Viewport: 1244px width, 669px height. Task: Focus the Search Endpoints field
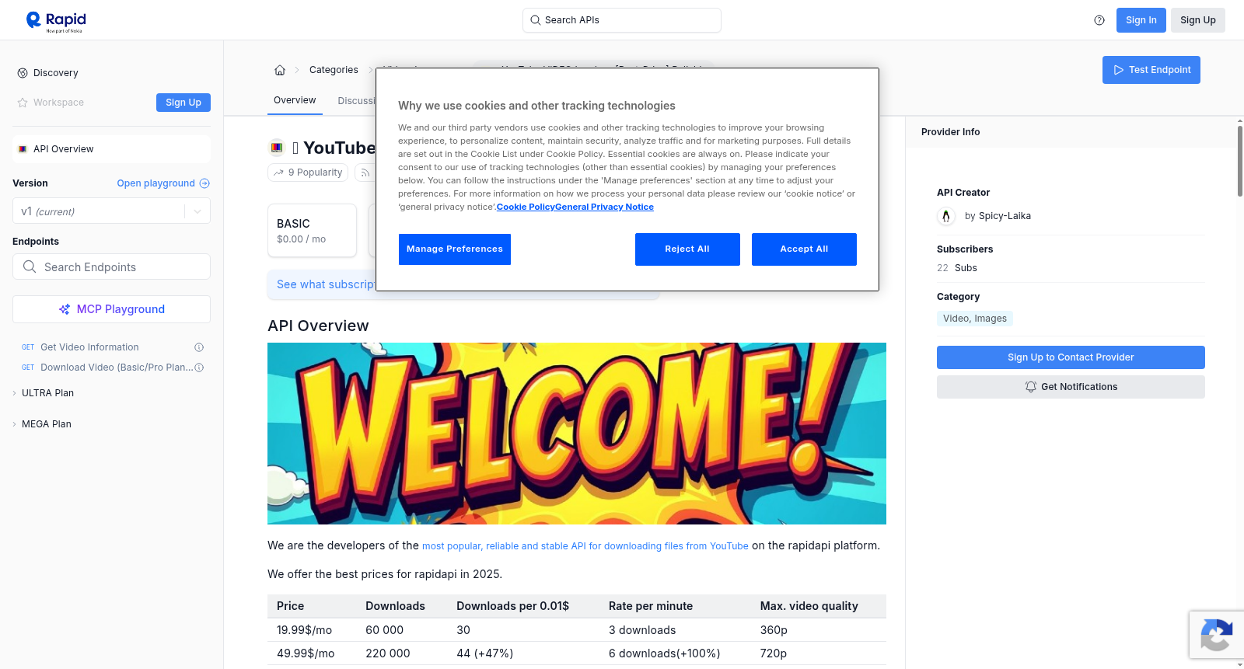(x=111, y=267)
